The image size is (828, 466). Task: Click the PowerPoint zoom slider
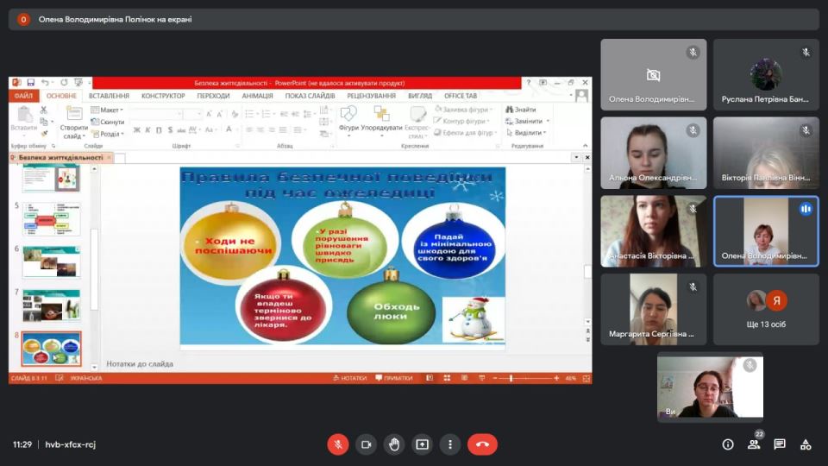[525, 378]
